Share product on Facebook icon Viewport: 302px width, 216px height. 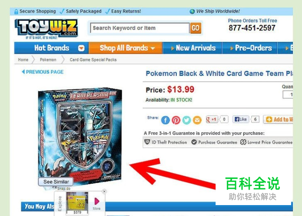click(x=165, y=120)
